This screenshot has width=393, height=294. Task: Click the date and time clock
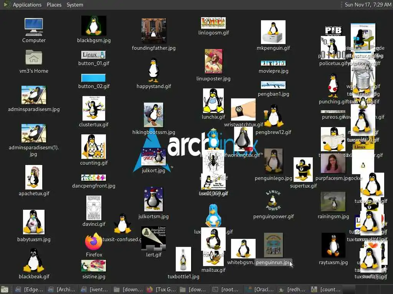pyautogui.click(x=368, y=5)
